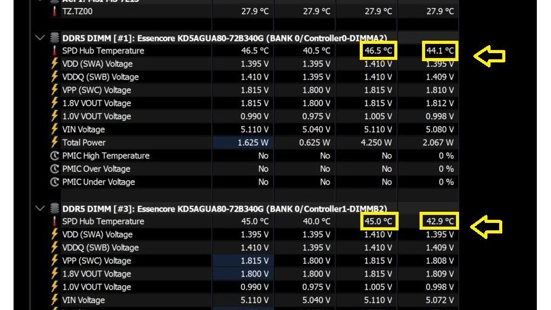The image size is (551, 310).
Task: Click the 40.0 °C value in DIMM #3 SPD Hub row
Action: click(317, 221)
